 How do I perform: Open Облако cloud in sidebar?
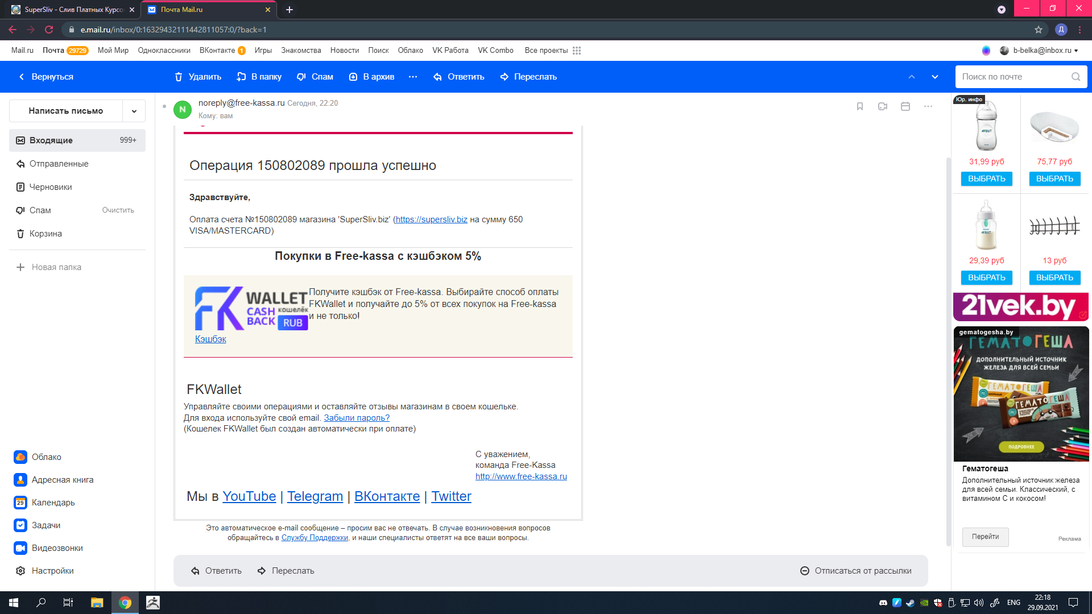pos(38,457)
